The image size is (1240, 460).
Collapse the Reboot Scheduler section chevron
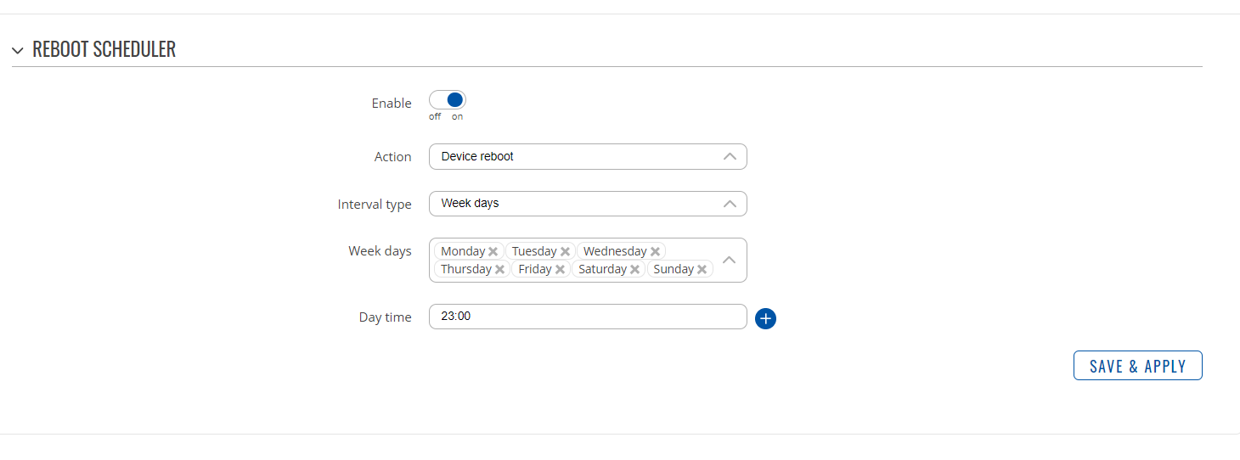click(18, 50)
